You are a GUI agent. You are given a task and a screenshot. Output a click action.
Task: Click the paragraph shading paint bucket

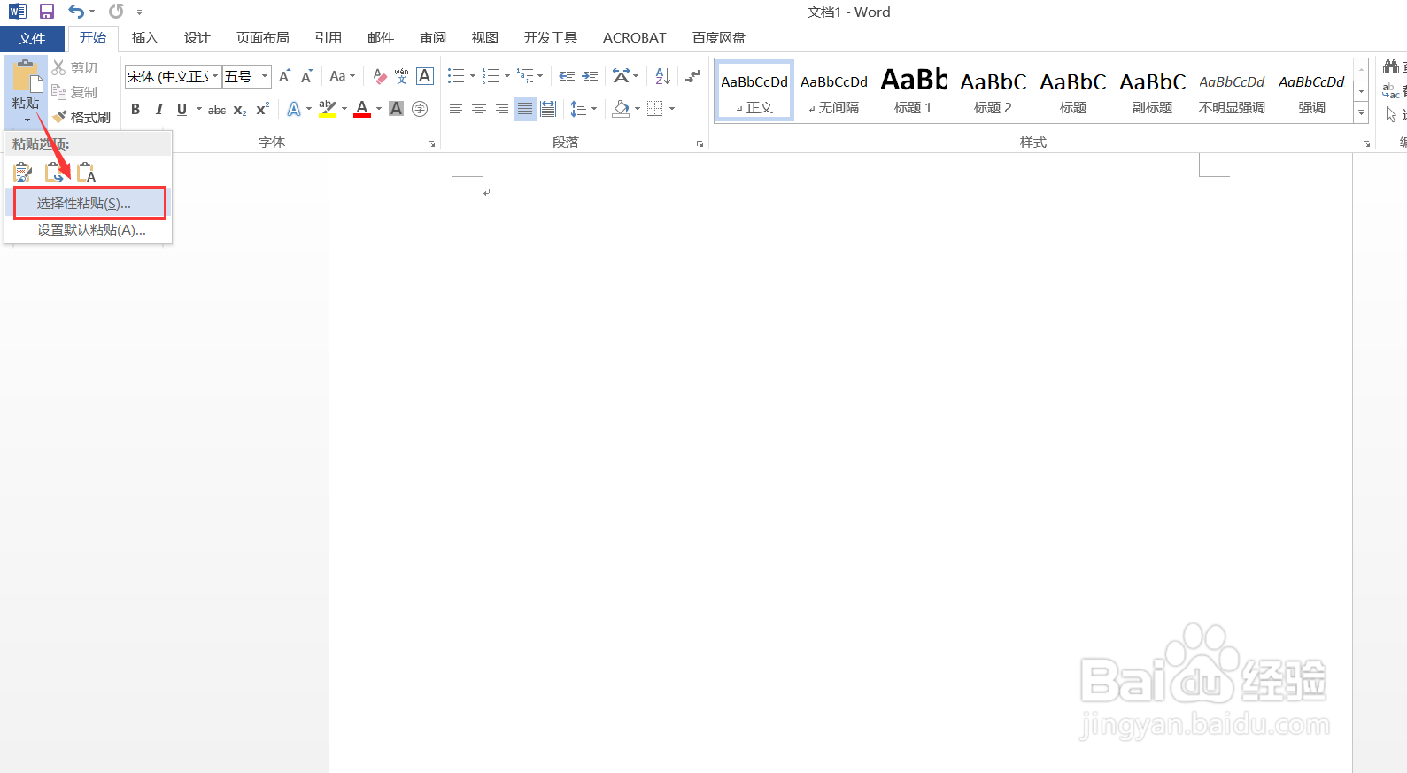[x=622, y=109]
